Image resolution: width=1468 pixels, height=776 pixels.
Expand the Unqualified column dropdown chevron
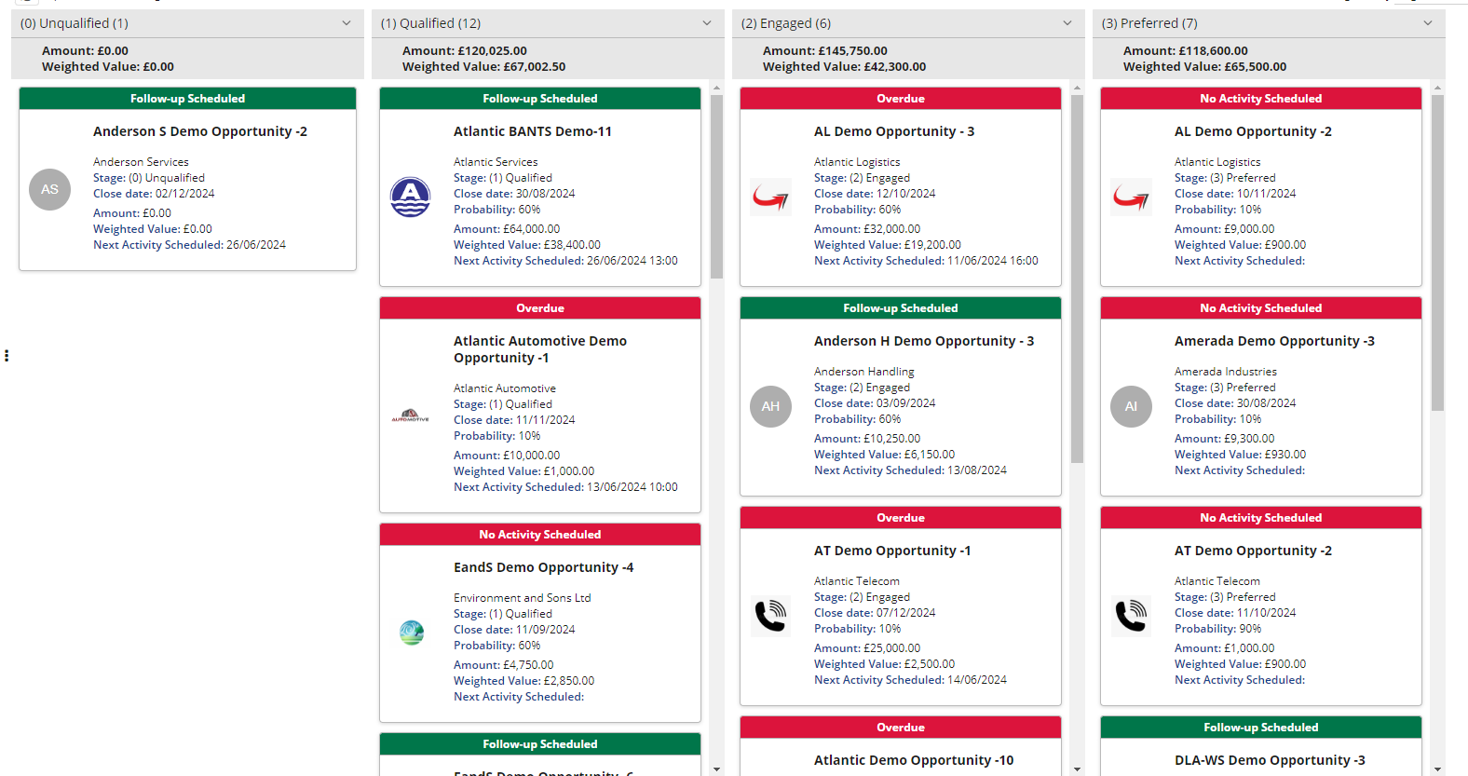click(x=347, y=23)
